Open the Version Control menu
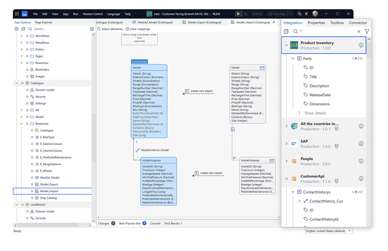Image resolution: width=388 pixels, height=251 pixels. coord(93,14)
